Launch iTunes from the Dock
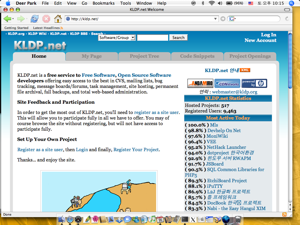Screen dimensions: 300x225 coord(152,219)
